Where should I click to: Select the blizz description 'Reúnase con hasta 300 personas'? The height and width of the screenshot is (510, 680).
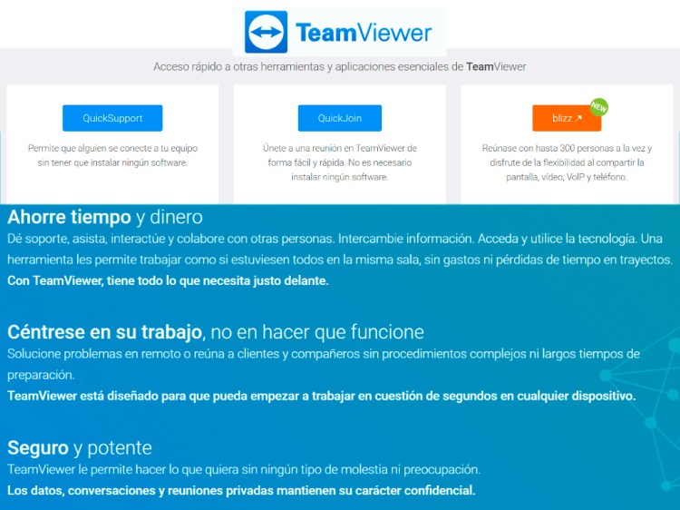567,162
